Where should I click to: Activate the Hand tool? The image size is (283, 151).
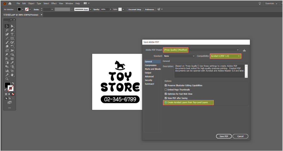point(12,75)
